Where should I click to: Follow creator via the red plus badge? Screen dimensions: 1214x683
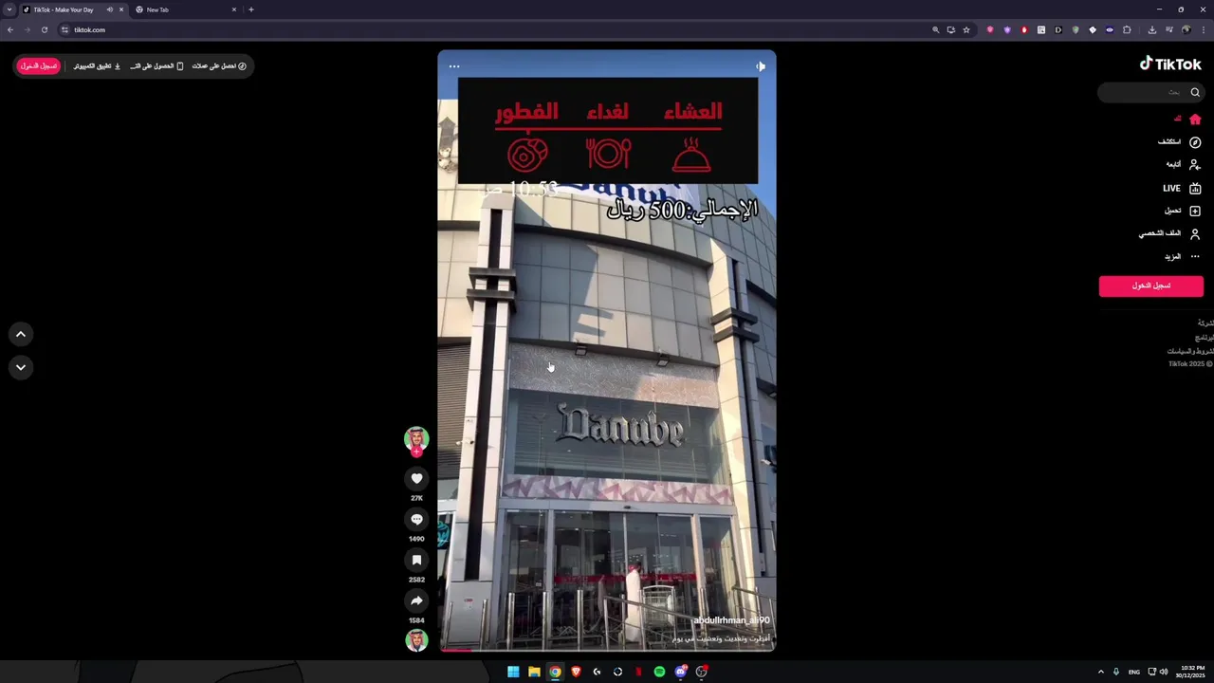click(416, 452)
